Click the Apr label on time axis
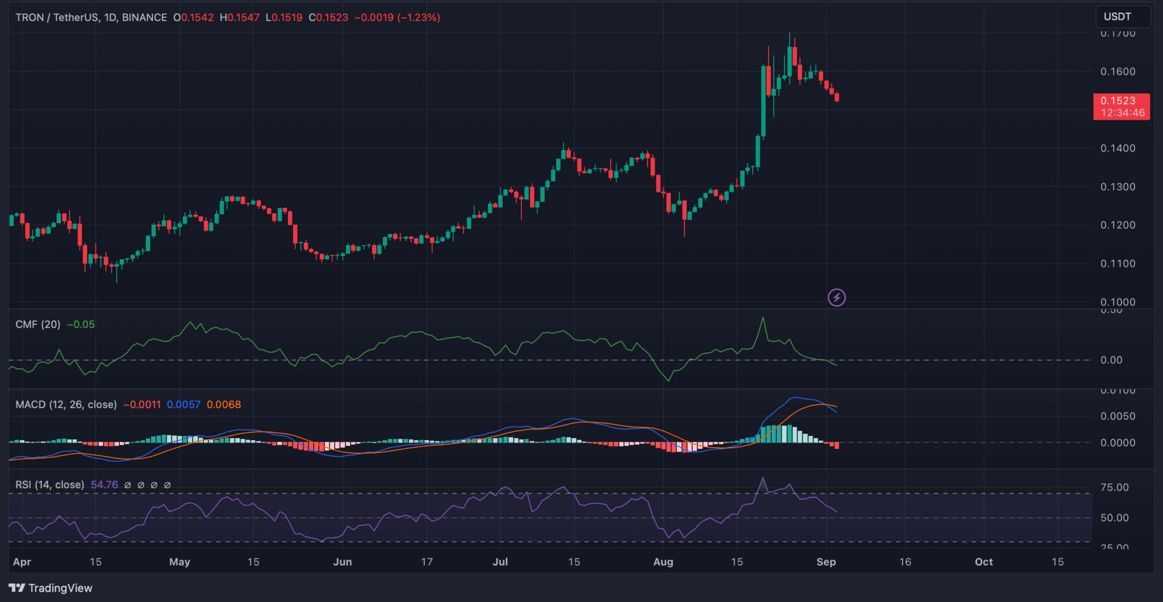Image resolution: width=1163 pixels, height=602 pixels. [x=22, y=562]
